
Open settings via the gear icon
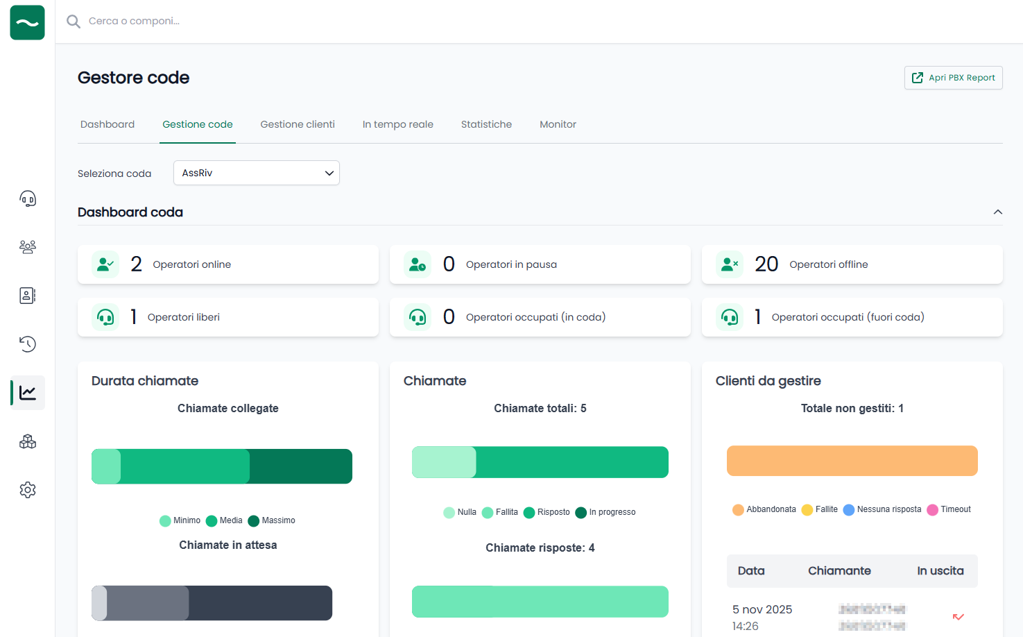coord(28,490)
